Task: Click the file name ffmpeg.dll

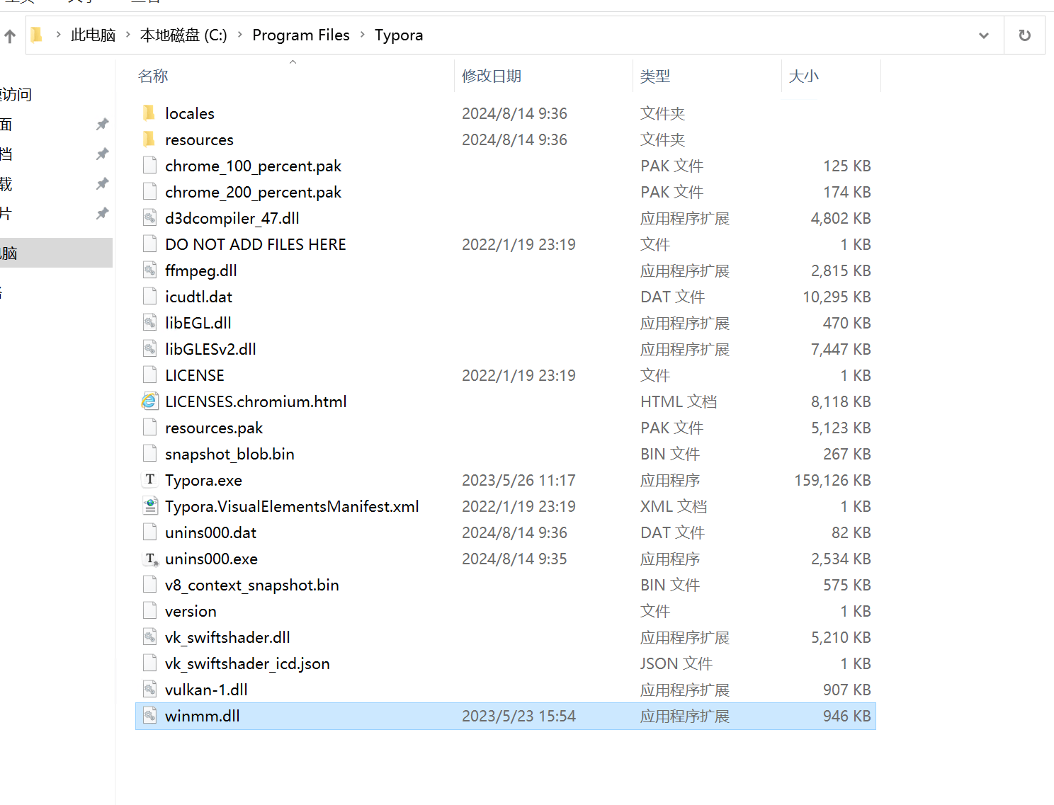Action: click(x=201, y=270)
